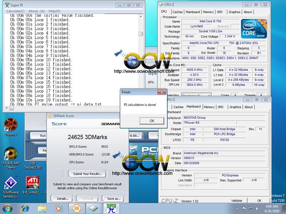The width and height of the screenshot is (286, 214).
Task: Click the Super PI vertical scrollbar thumb
Action: [x=140, y=34]
